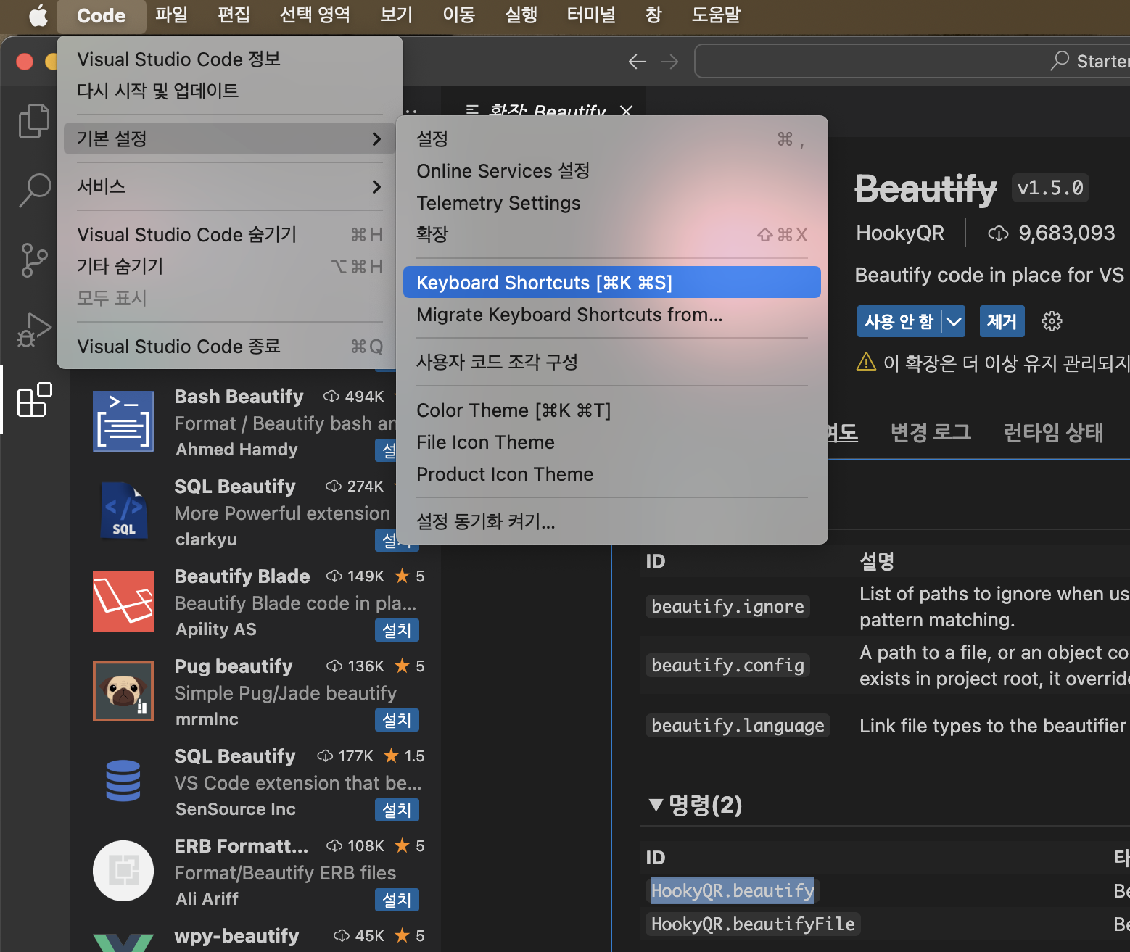Select Visual Studio Code 정보

(230, 59)
